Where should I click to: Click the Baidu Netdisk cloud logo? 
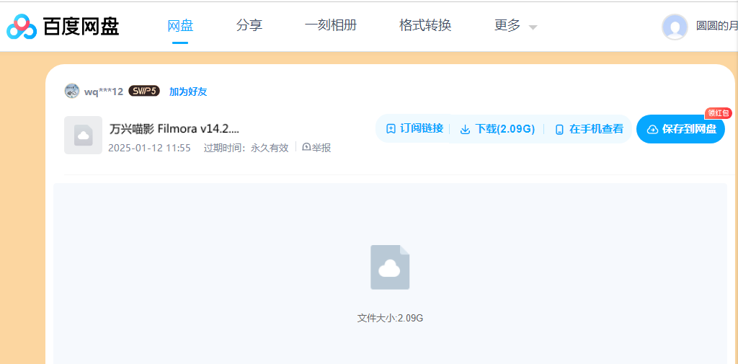tap(21, 27)
